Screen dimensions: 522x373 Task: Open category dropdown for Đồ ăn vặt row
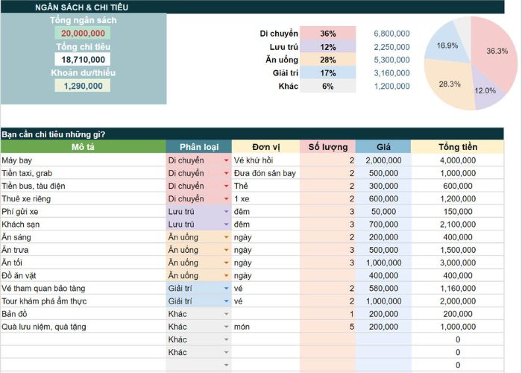(226, 276)
